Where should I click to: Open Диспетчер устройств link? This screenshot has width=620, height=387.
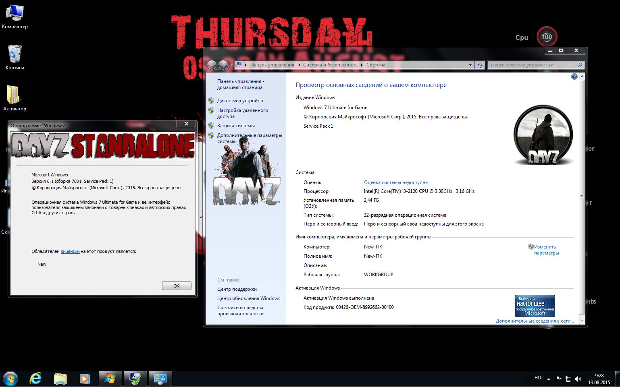[241, 101]
